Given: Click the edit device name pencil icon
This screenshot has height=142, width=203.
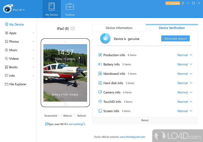Looking at the screenshot, I should 73,28.
